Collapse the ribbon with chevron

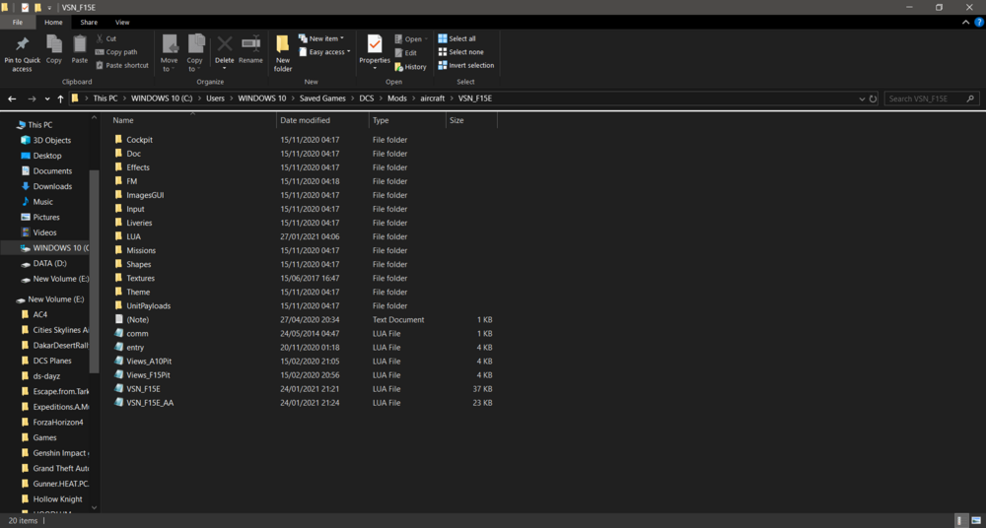[x=966, y=22]
